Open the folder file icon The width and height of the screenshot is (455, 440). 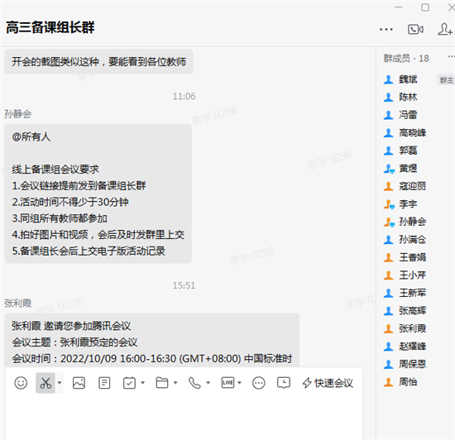162,383
